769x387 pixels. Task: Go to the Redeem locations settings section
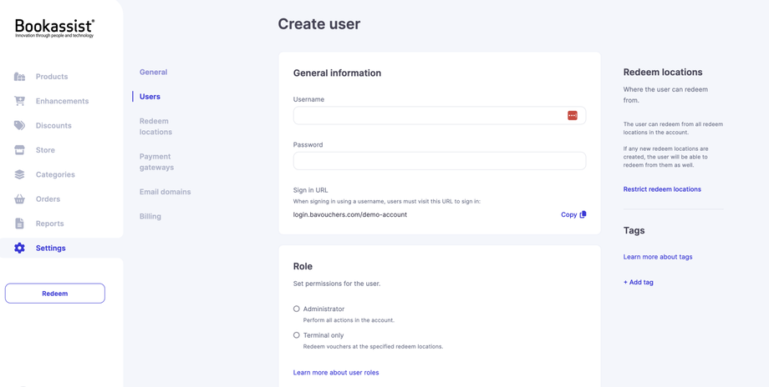[x=155, y=127]
